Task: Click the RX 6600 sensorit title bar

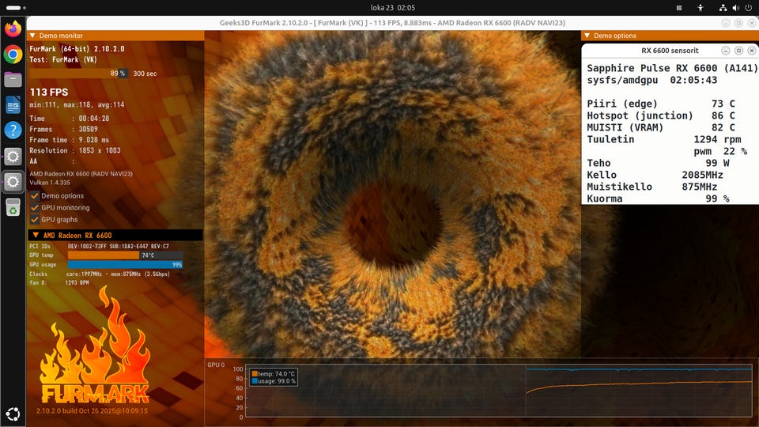Action: [670, 51]
